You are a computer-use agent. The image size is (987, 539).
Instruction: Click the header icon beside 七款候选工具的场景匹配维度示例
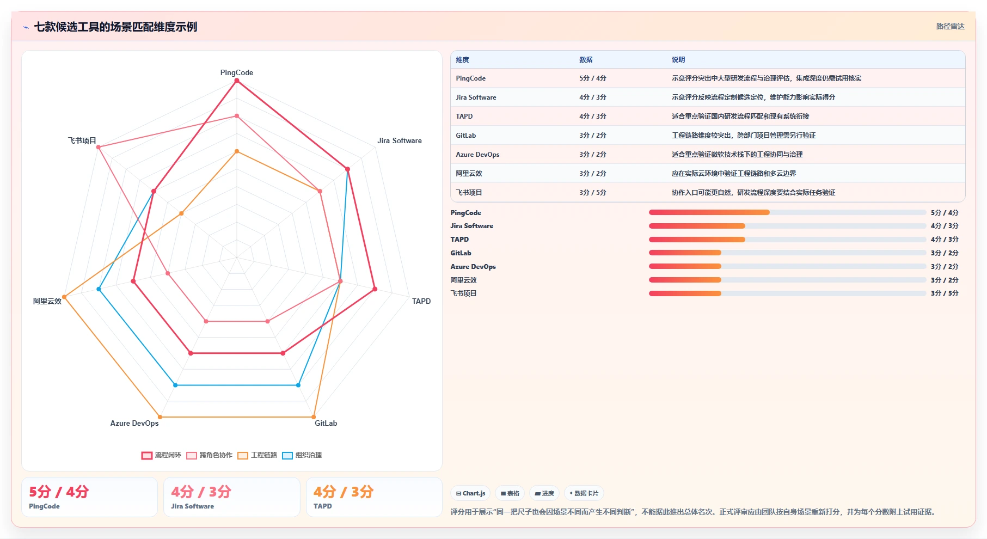click(26, 27)
